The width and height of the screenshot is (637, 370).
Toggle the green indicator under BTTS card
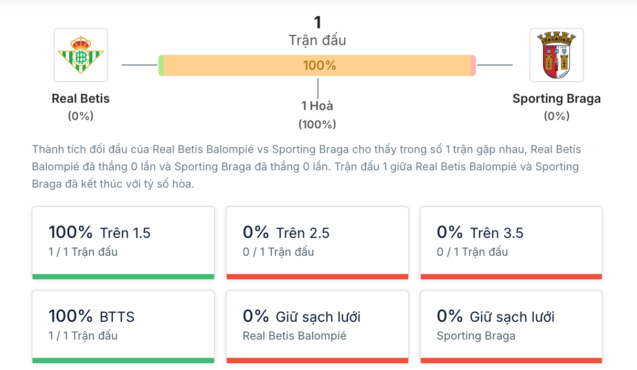click(x=123, y=361)
